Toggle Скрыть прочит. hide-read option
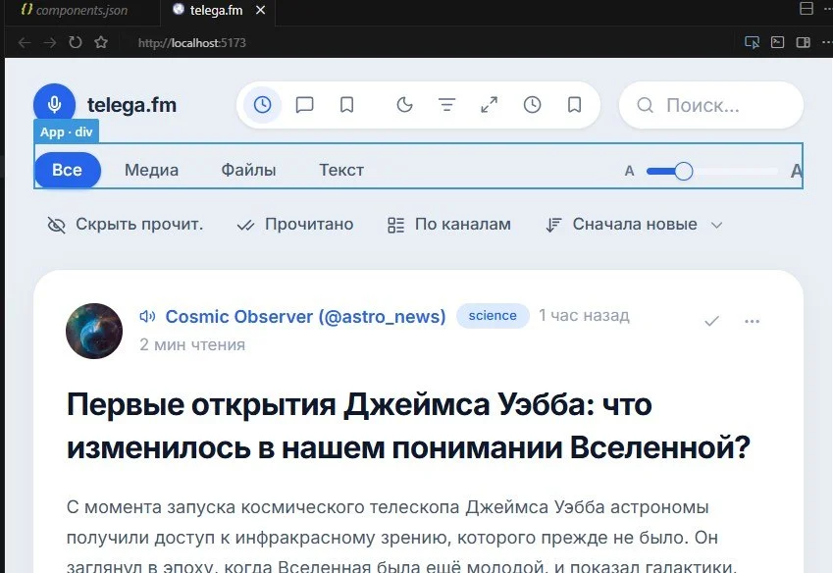This screenshot has height=573, width=833. tap(126, 225)
